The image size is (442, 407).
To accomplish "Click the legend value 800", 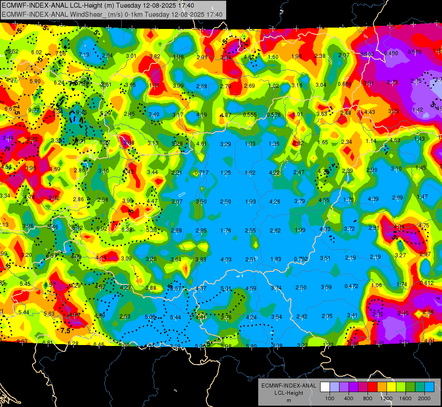I will tap(368, 398).
